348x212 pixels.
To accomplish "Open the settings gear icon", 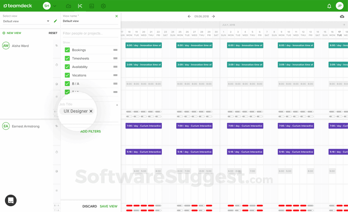I will click(x=103, y=6).
